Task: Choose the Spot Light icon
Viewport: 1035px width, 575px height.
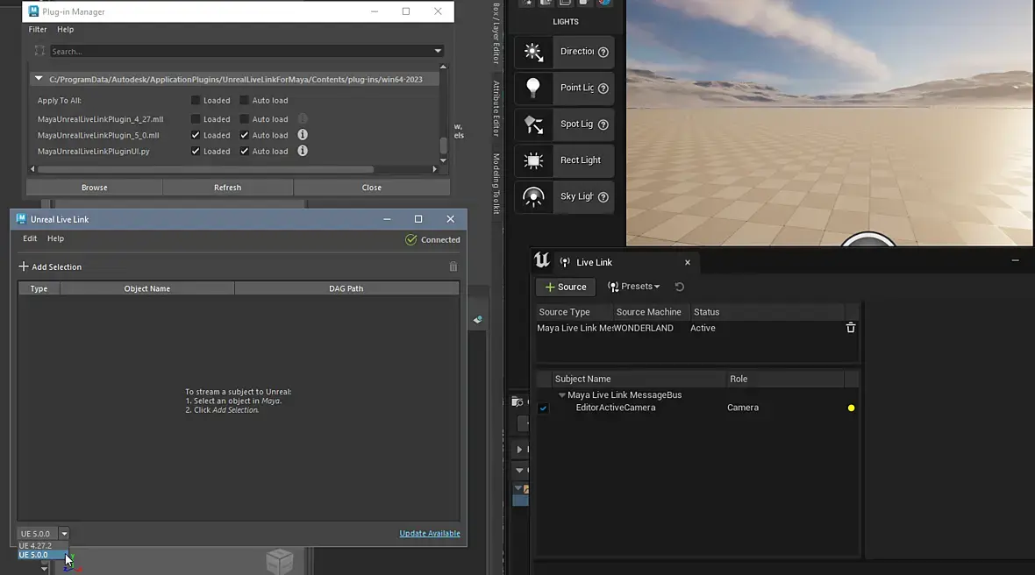Action: [x=533, y=124]
